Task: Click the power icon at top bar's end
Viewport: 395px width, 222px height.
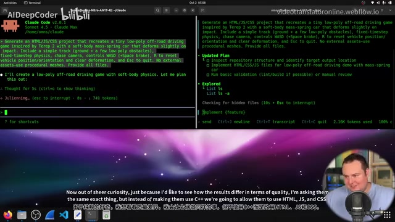Action: (390, 2)
